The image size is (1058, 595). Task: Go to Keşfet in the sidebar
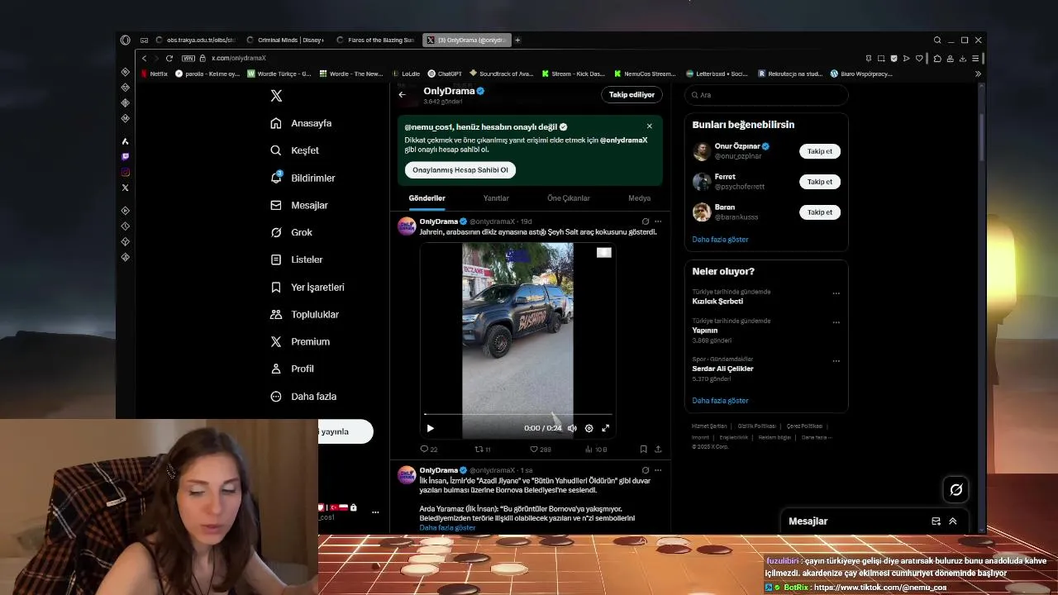pos(294,150)
